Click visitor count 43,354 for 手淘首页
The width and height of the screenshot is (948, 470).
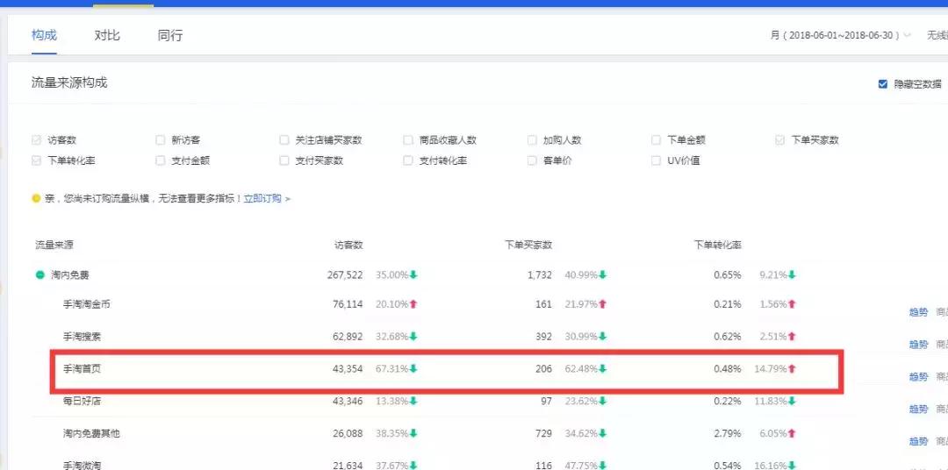coord(348,368)
